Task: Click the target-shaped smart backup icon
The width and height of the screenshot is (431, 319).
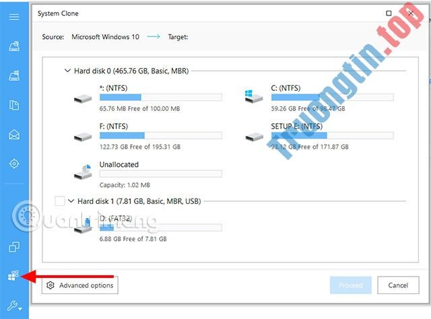Action: coord(14,164)
